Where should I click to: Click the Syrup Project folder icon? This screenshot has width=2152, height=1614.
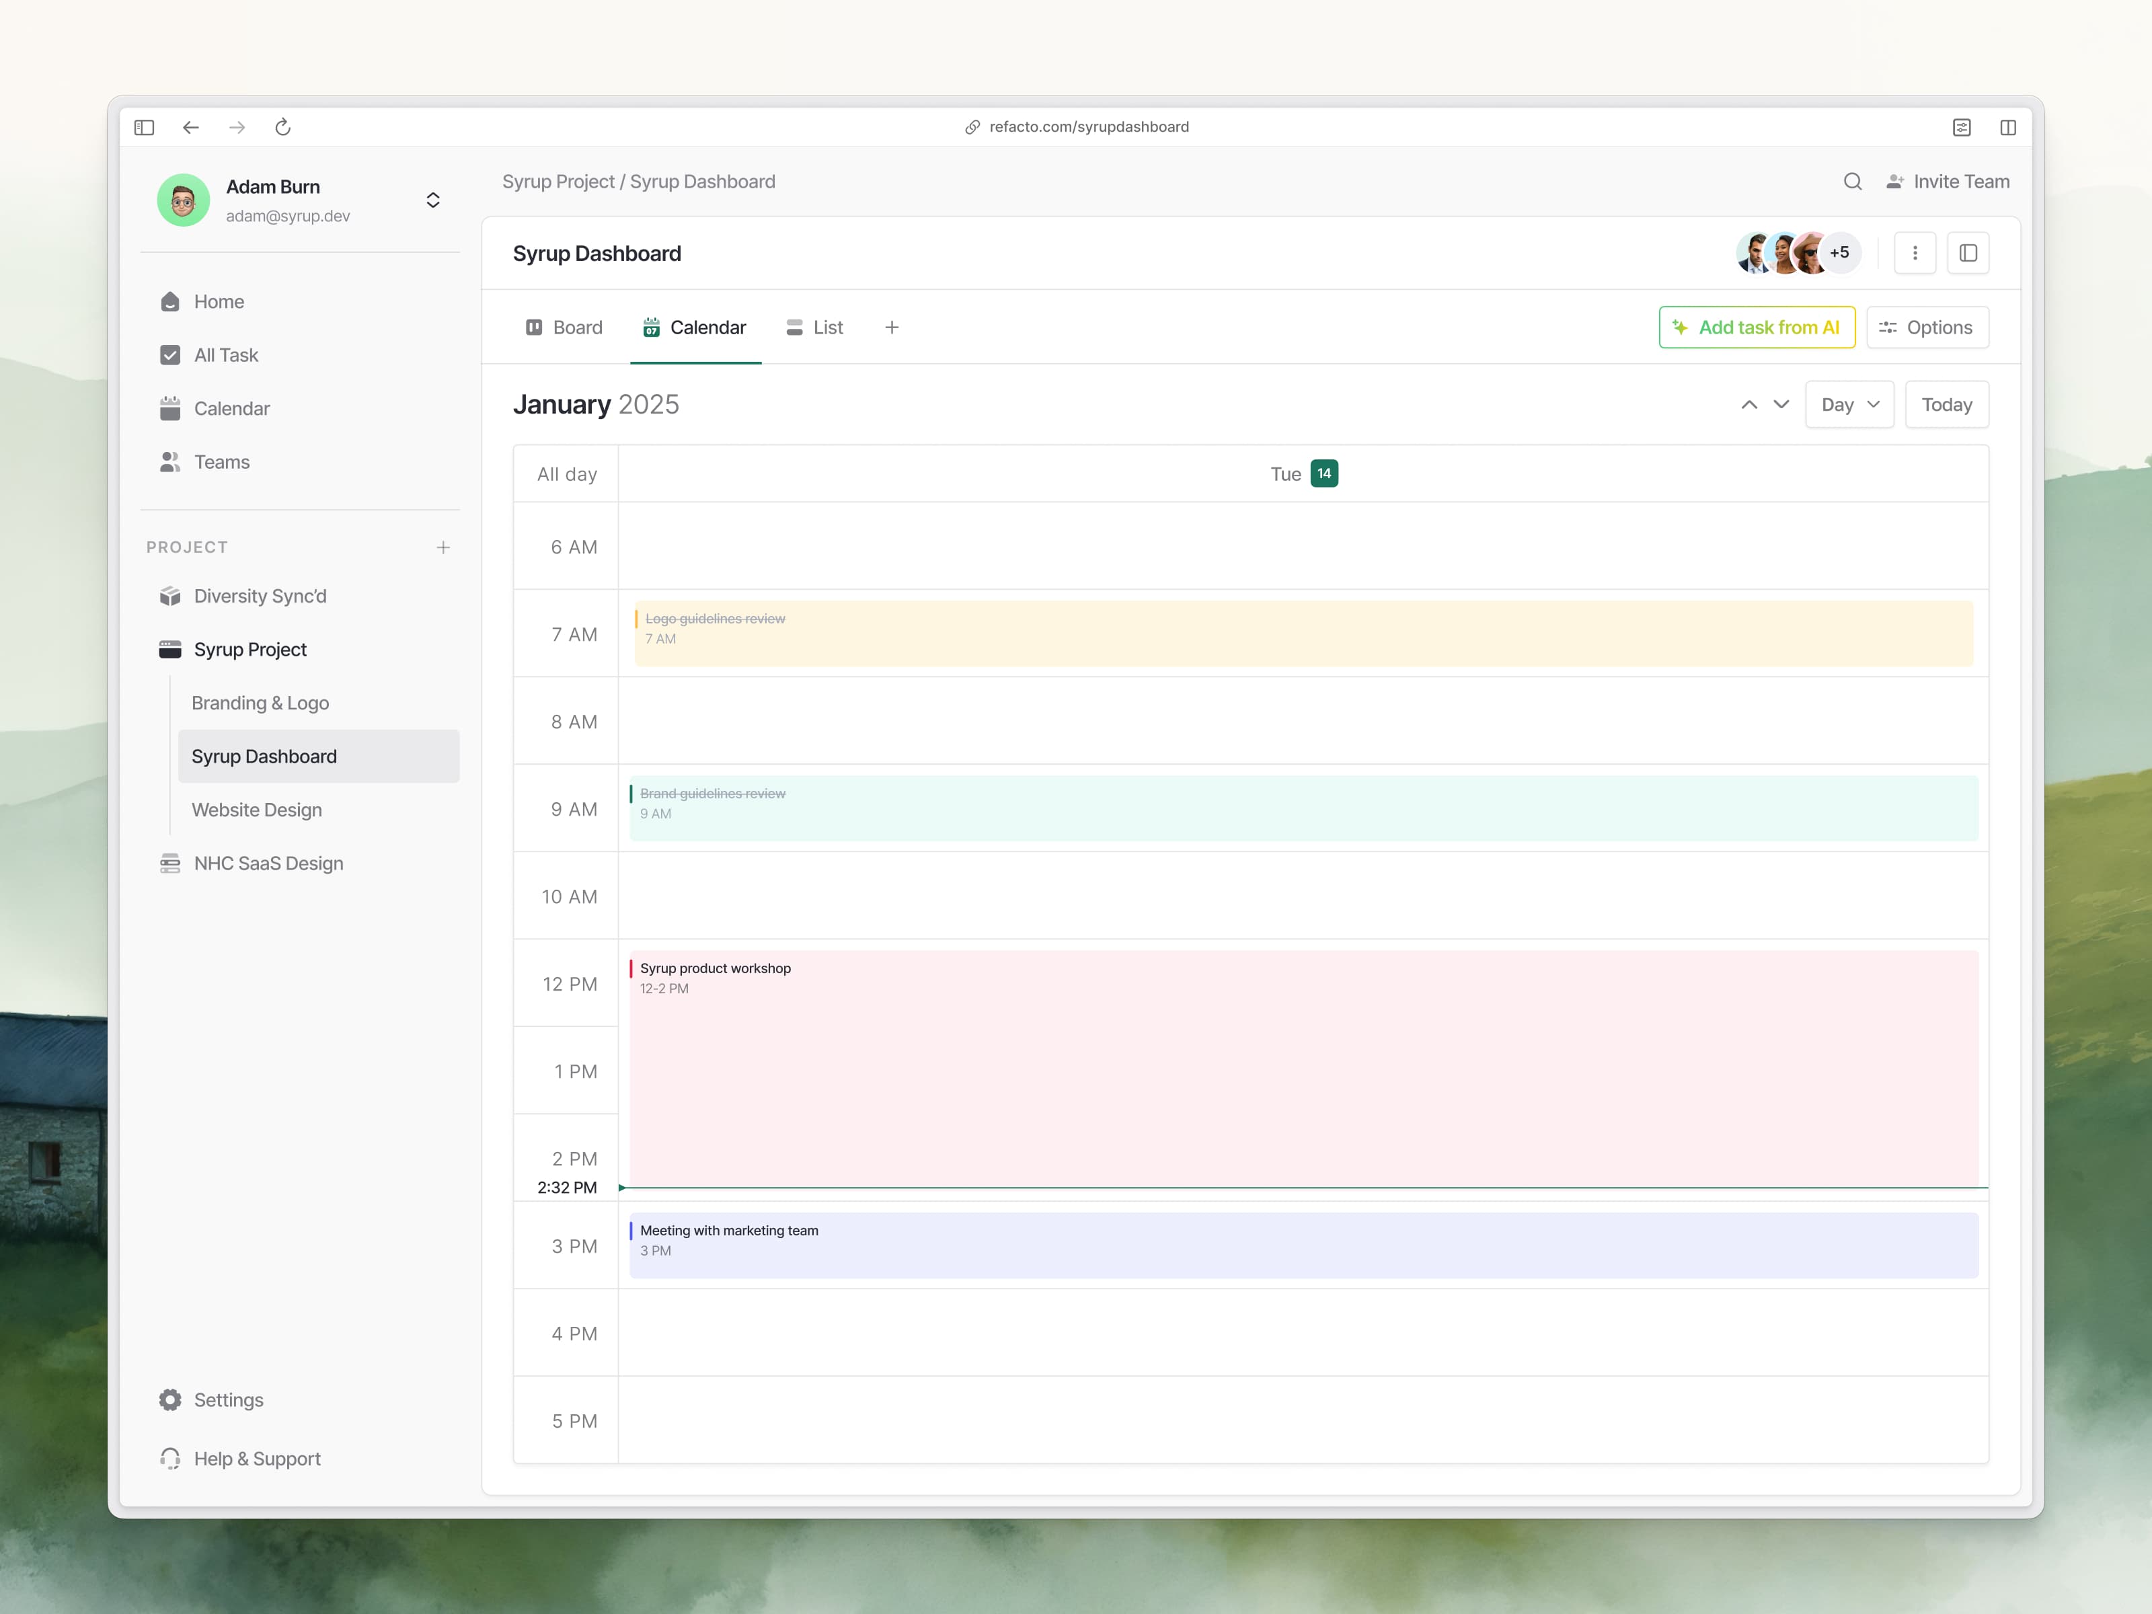[x=170, y=650]
